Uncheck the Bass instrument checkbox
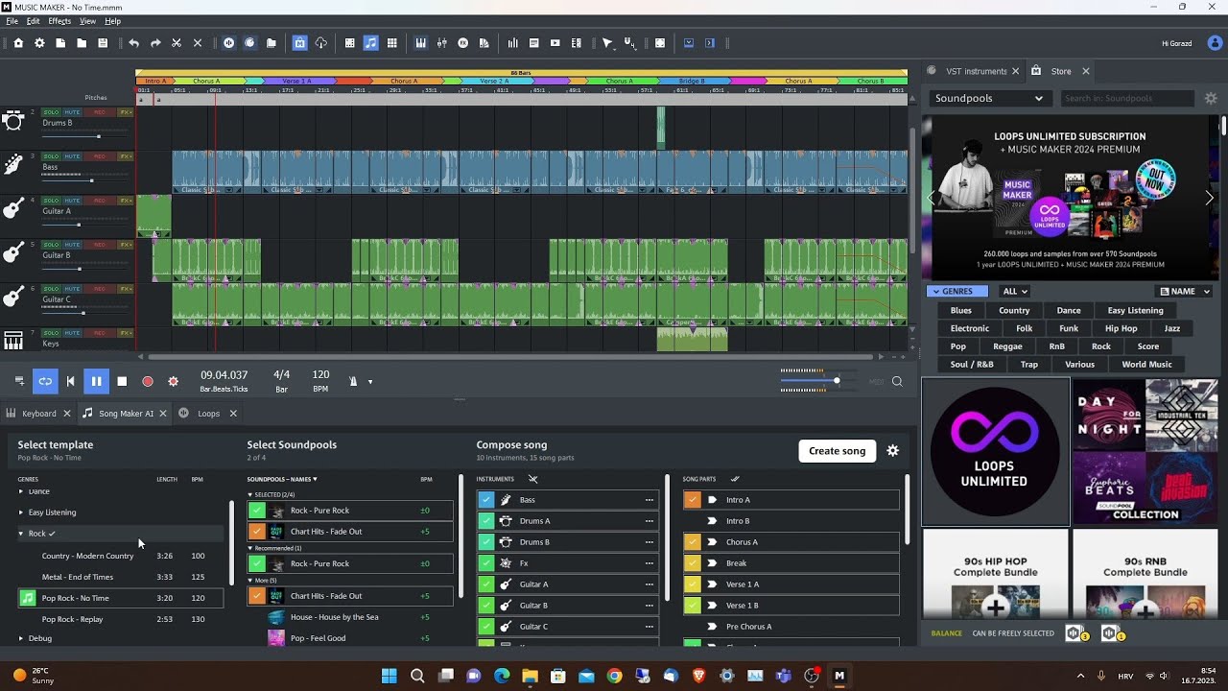The height and width of the screenshot is (691, 1228). coord(485,500)
